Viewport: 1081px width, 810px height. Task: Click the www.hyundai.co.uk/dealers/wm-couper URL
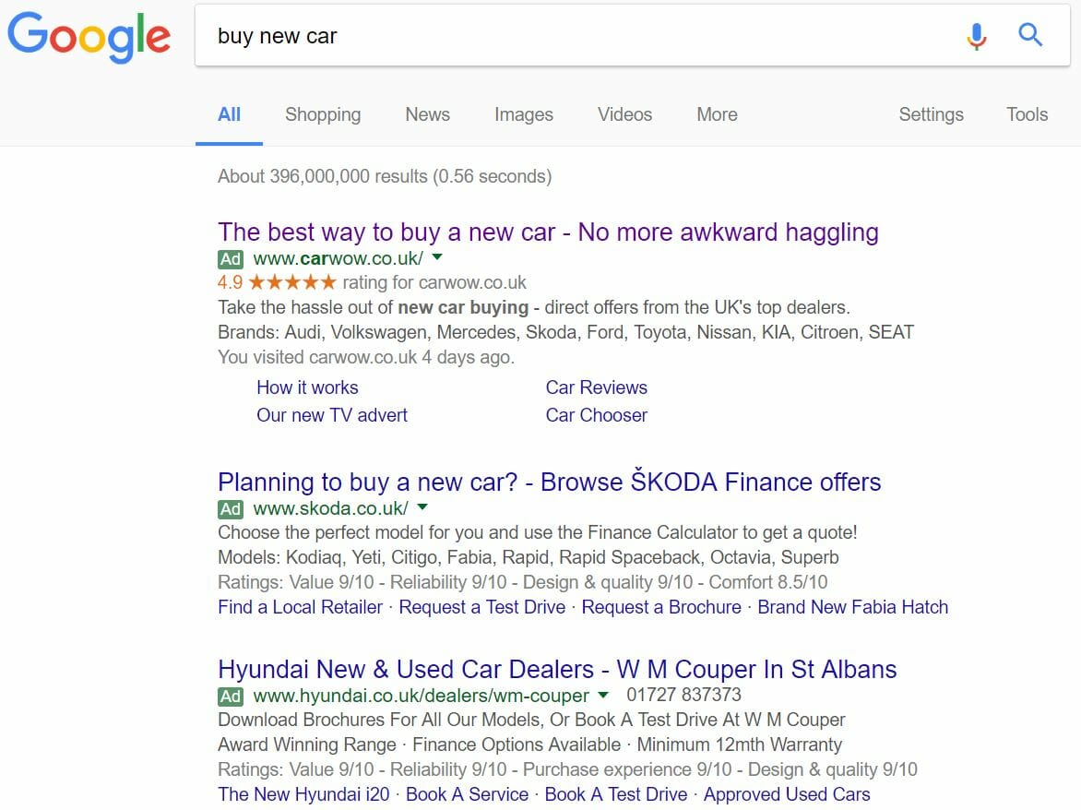pyautogui.click(x=422, y=697)
